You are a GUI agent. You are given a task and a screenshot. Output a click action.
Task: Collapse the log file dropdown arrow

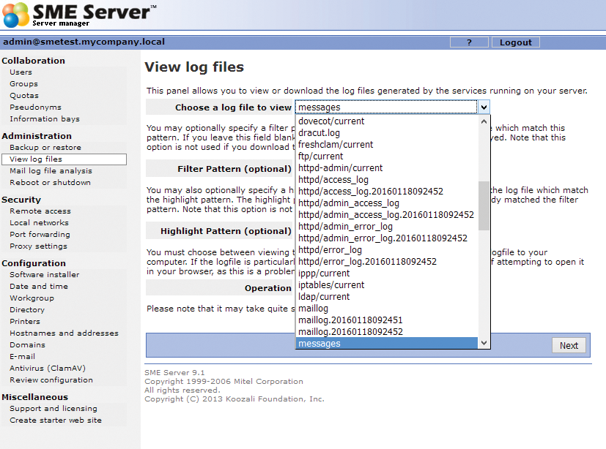coord(484,107)
